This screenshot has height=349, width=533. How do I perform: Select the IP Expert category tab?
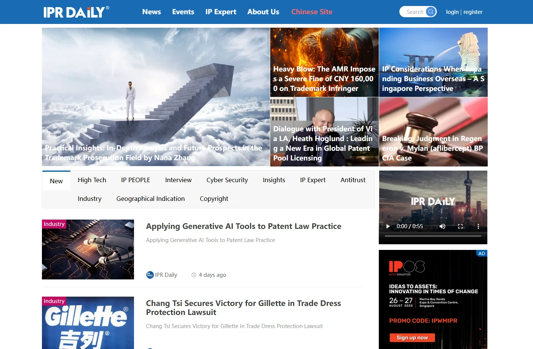click(313, 180)
